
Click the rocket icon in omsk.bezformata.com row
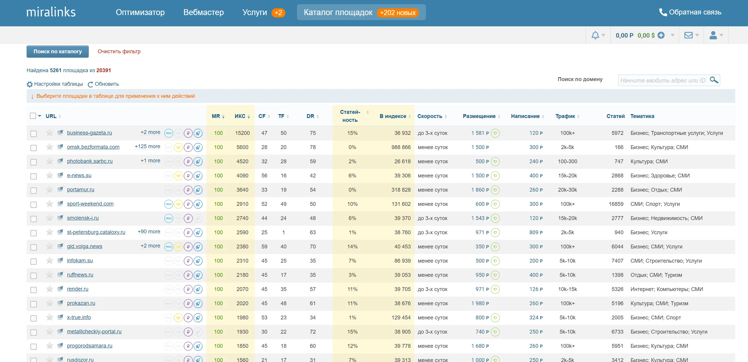[x=198, y=147]
